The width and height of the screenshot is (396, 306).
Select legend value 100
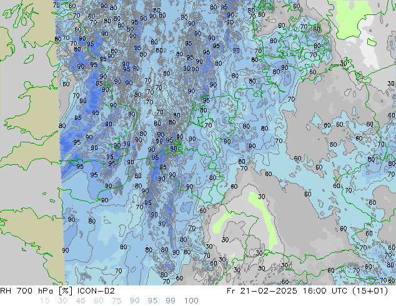[x=191, y=301]
